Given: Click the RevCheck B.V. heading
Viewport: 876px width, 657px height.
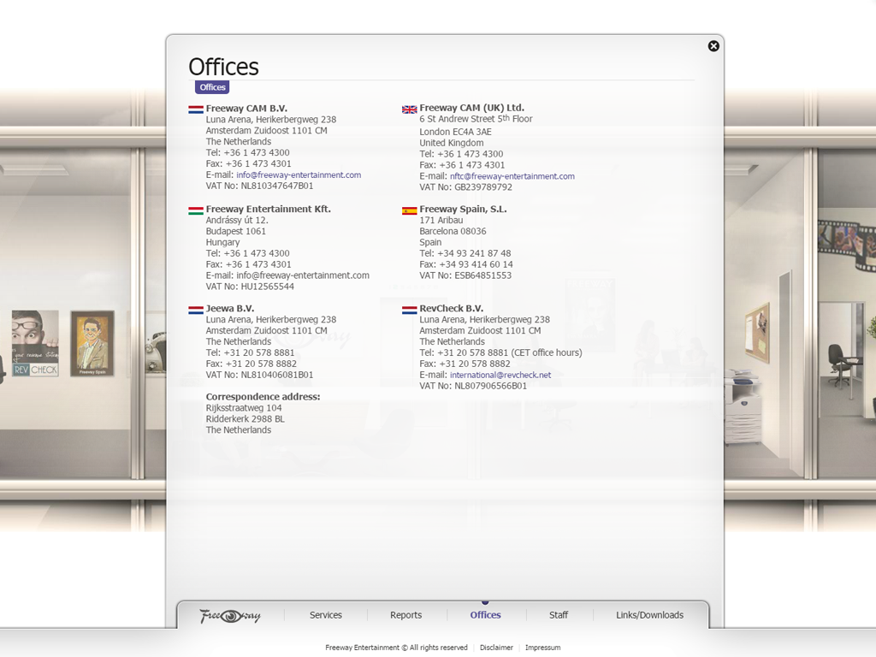Looking at the screenshot, I should [452, 308].
